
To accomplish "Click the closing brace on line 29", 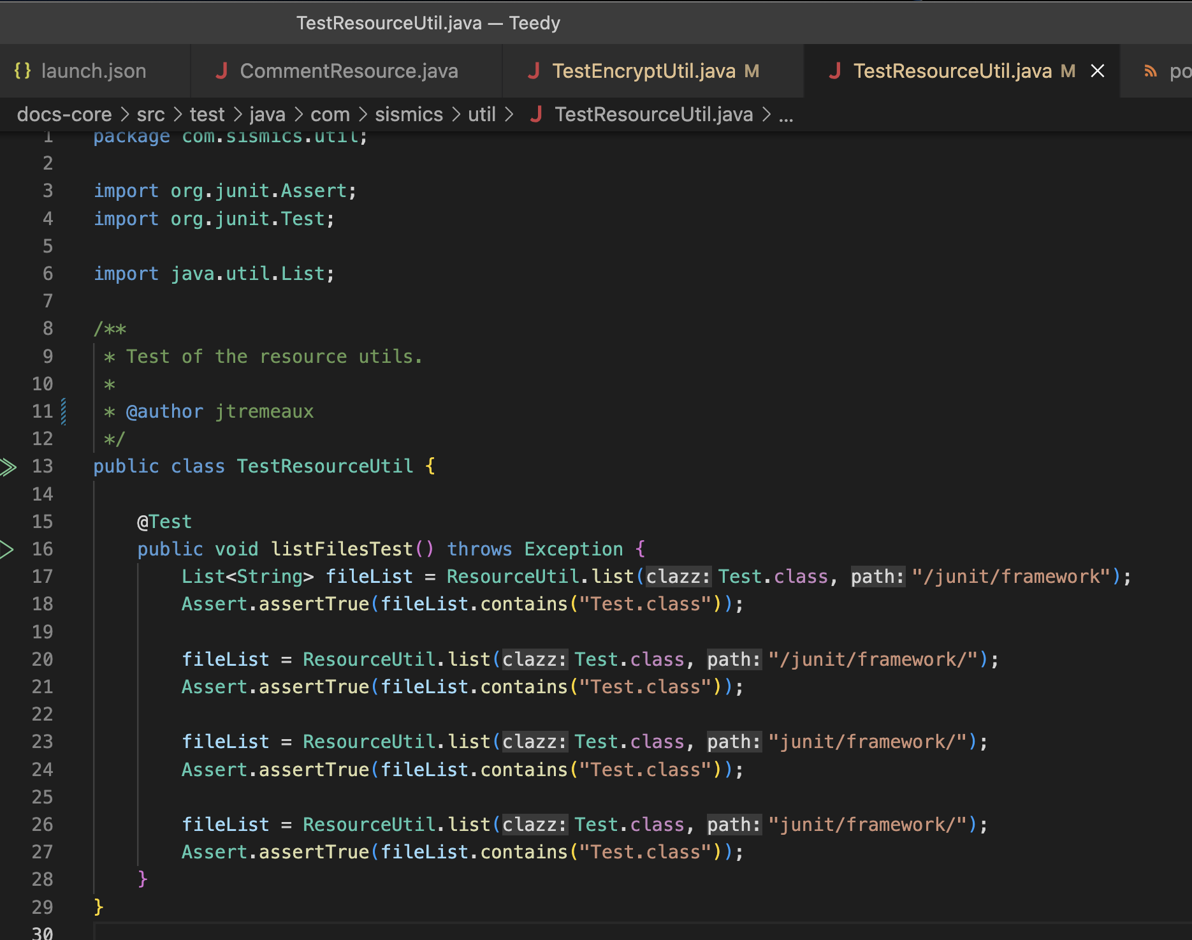I will click(x=98, y=907).
